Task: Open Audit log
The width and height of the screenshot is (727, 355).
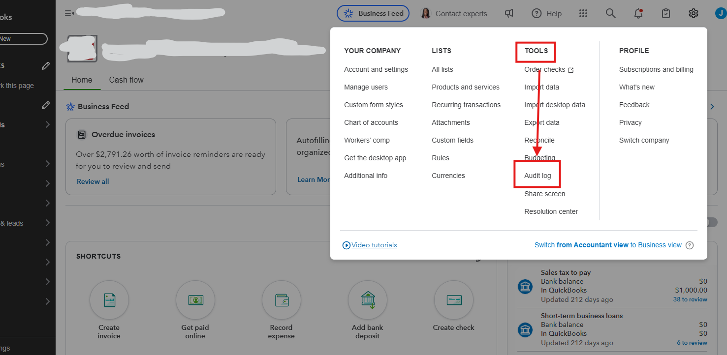Action: click(x=537, y=176)
